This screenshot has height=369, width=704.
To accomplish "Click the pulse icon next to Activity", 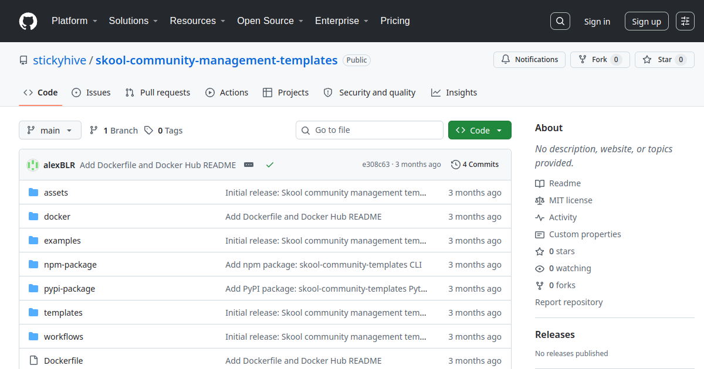I will (x=540, y=217).
